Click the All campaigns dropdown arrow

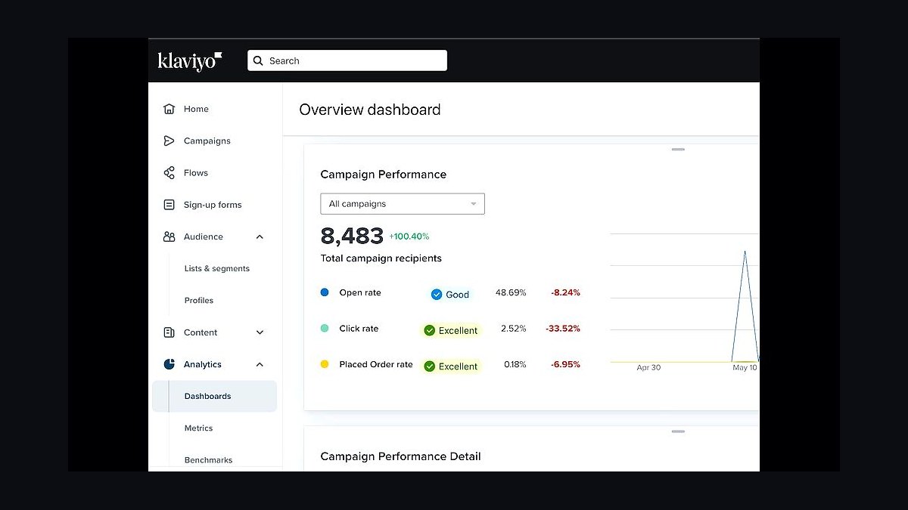[474, 204]
